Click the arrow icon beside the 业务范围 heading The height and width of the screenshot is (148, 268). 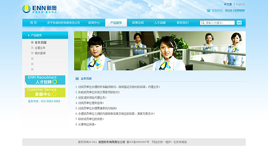77,78
